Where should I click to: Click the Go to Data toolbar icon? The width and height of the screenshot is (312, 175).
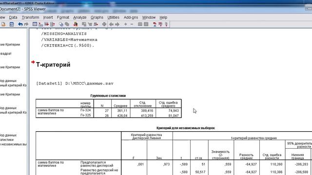click(35, 24)
